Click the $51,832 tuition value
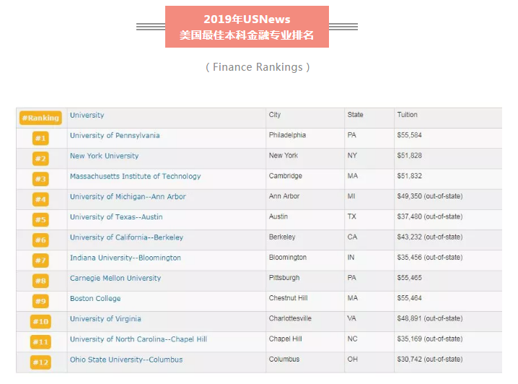This screenshot has width=518, height=384. [x=409, y=176]
